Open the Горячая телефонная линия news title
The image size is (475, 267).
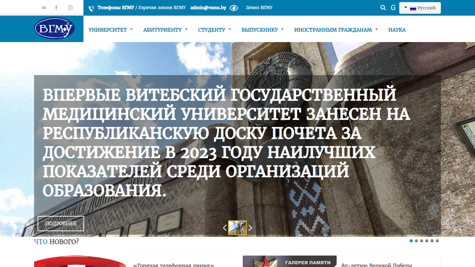[174, 265]
